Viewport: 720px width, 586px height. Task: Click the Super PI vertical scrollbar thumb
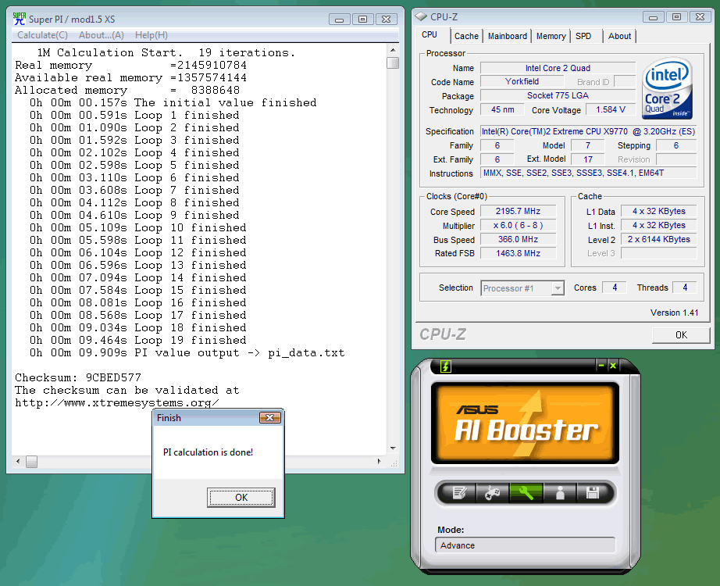pos(393,63)
